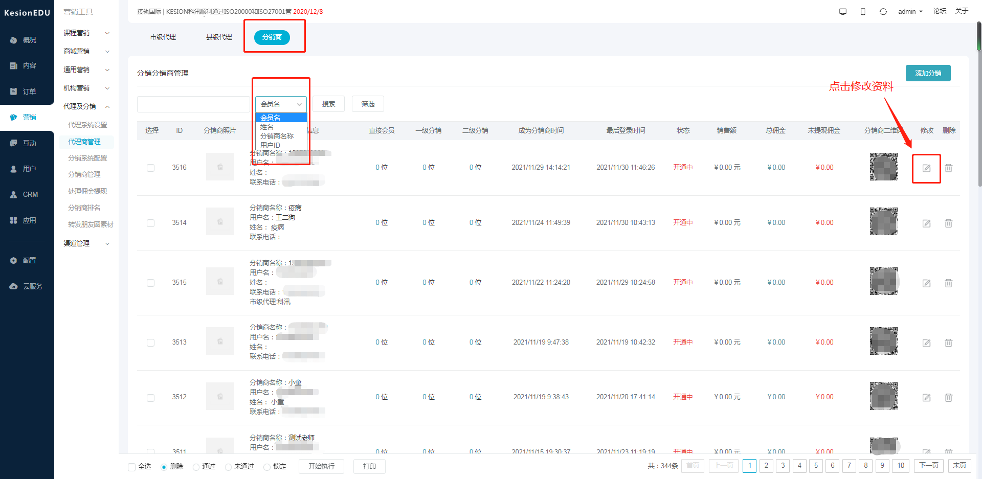Open the 互动 interaction sidebar item
982x479 pixels.
click(24, 143)
